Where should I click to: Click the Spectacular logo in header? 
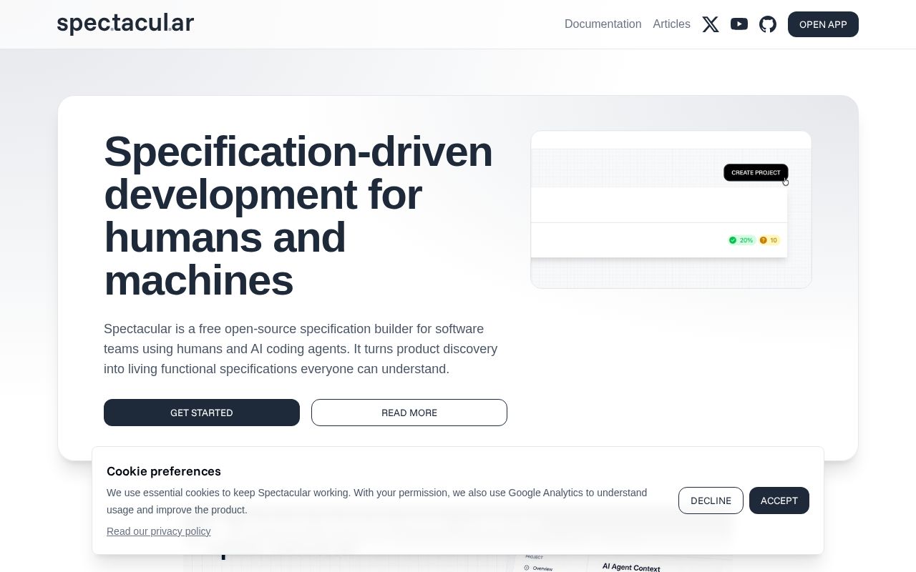pyautogui.click(x=125, y=24)
